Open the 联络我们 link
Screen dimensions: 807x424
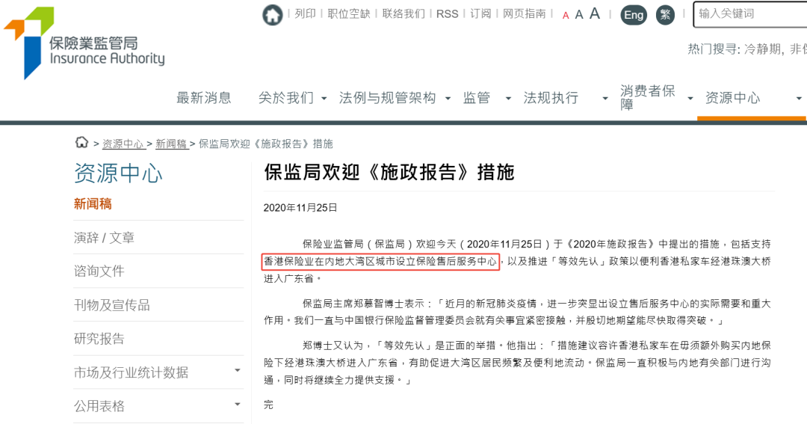click(x=403, y=14)
